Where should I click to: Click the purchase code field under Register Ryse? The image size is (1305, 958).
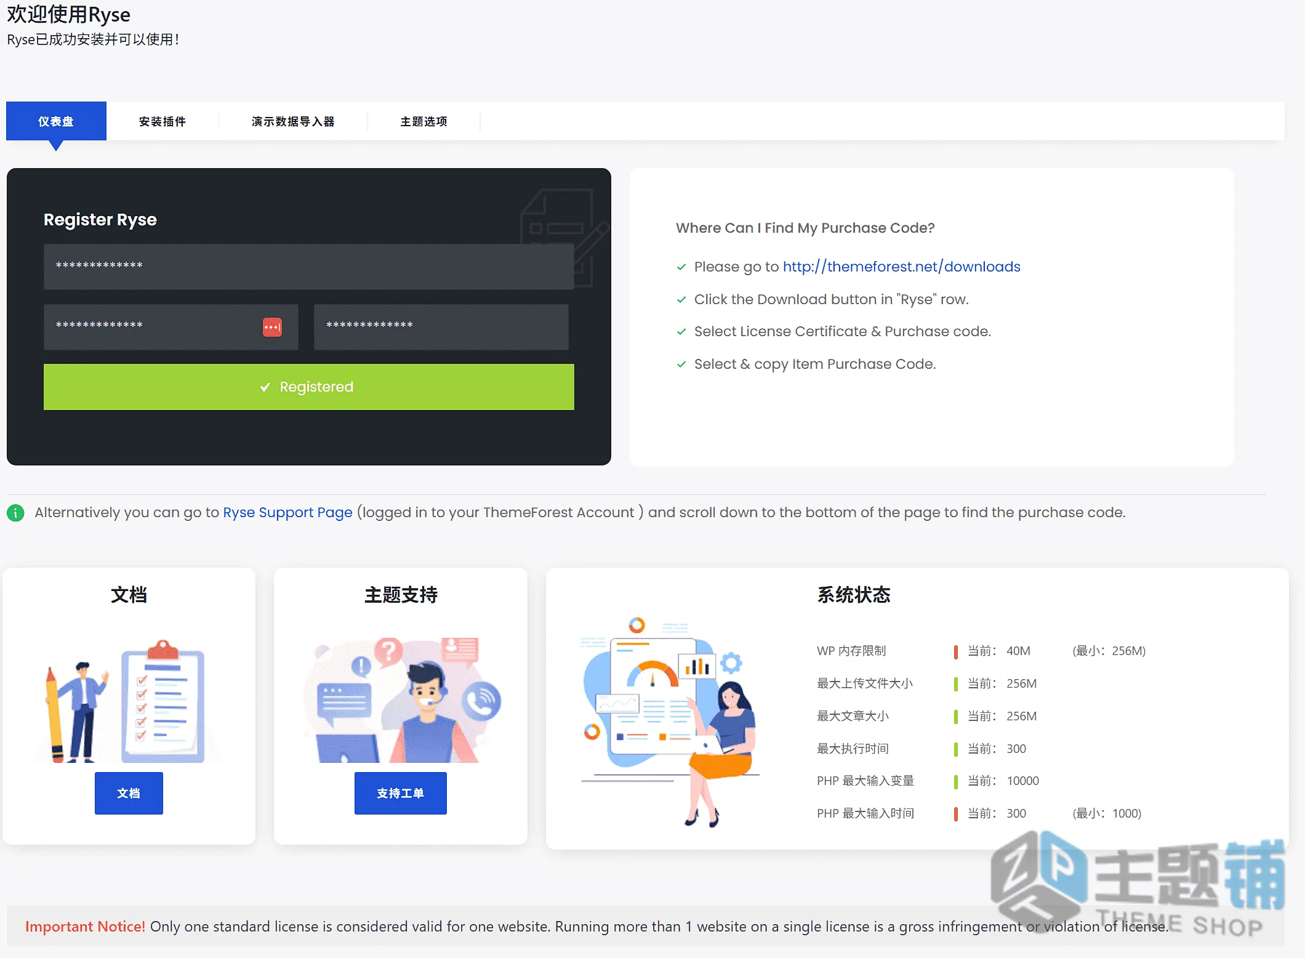tap(309, 267)
